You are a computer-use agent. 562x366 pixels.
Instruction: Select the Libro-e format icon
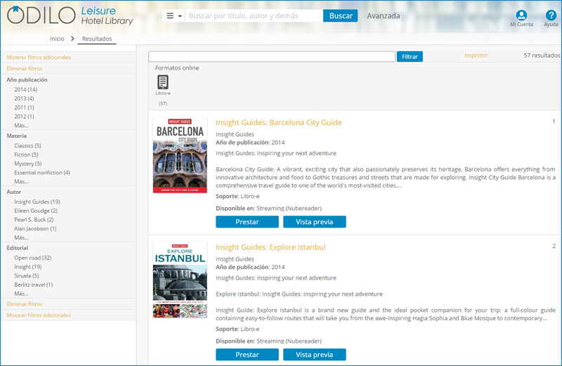coord(163,82)
